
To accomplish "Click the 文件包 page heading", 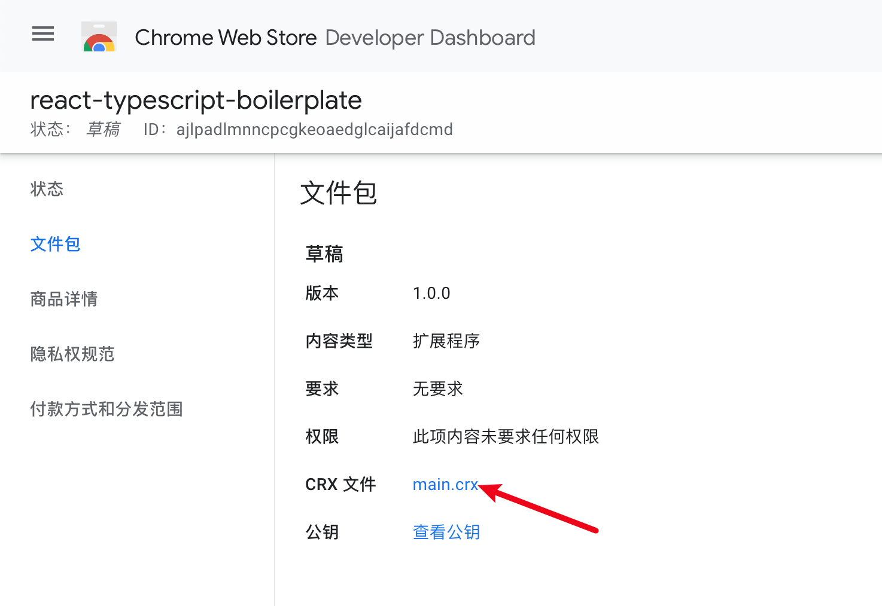I will [339, 193].
